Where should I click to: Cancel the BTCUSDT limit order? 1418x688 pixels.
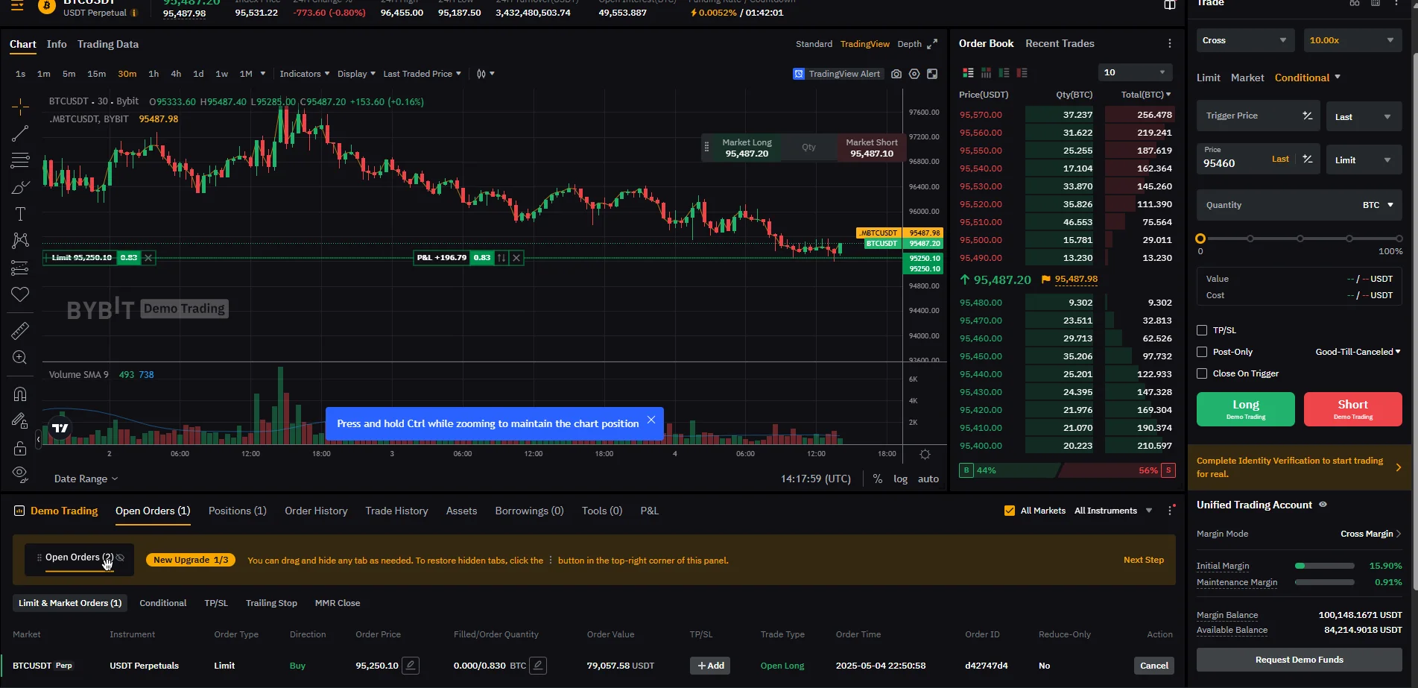(1154, 666)
